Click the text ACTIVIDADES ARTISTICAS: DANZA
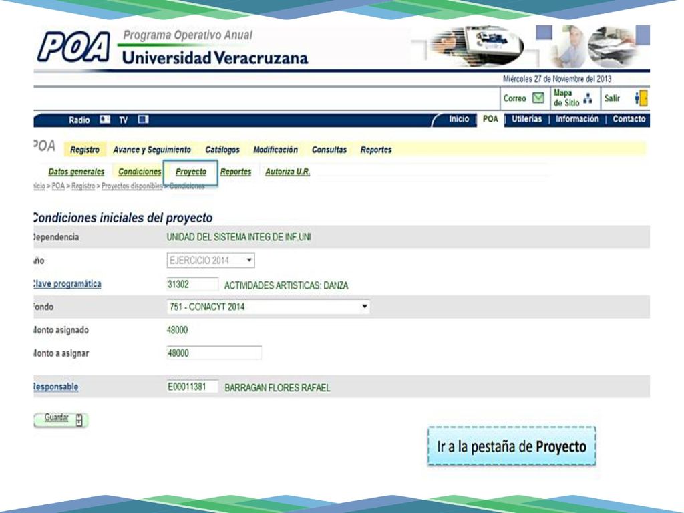The width and height of the screenshot is (684, 513). (286, 285)
